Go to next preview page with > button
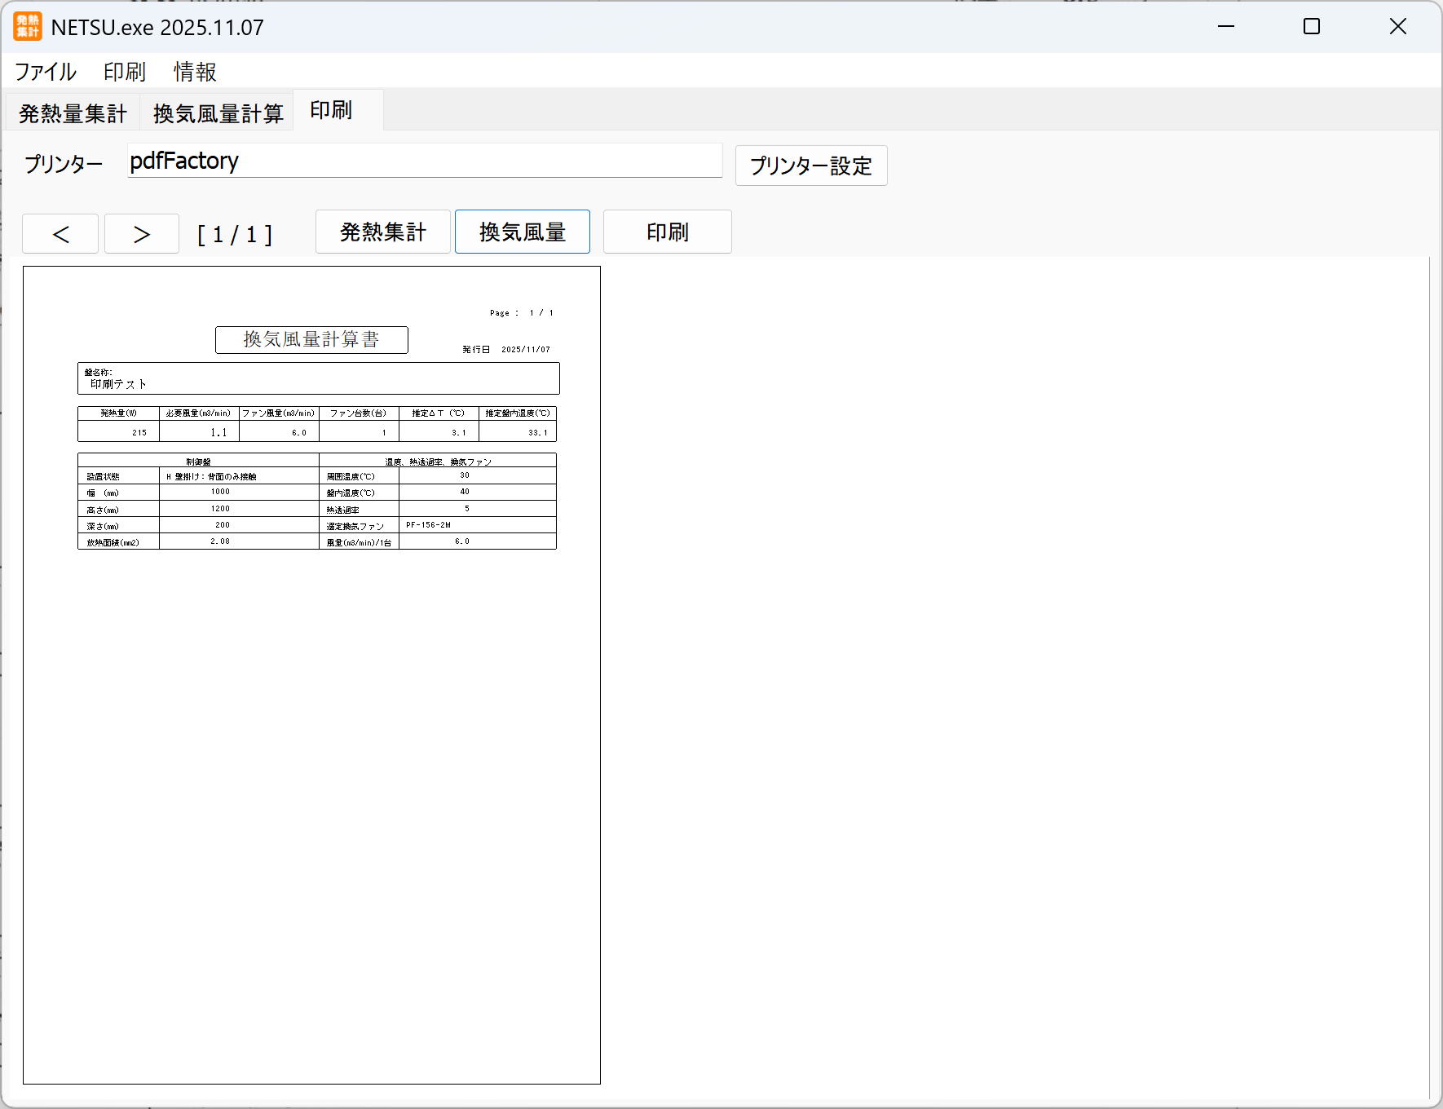 point(141,234)
